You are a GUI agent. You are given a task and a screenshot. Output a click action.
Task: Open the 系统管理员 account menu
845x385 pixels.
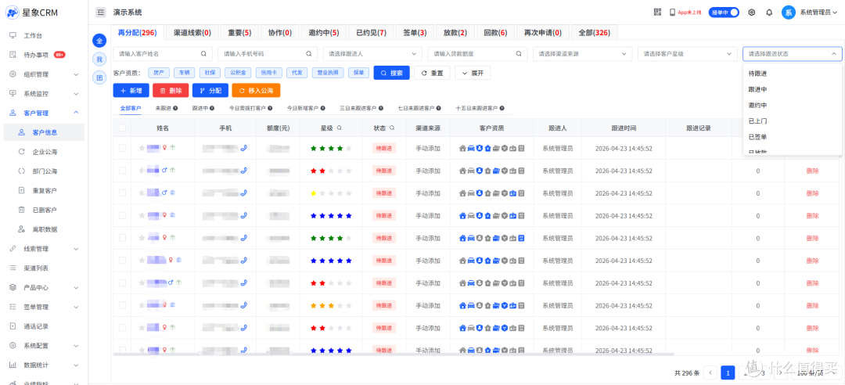[819, 13]
